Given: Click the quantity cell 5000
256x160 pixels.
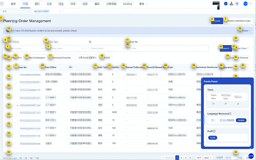Looking at the screenshot, I should pos(114,112).
